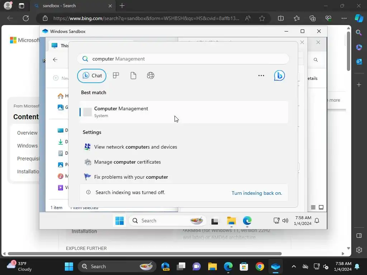367x275 pixels.
Task: Open Bing chat icon in search panel
Action: [279, 76]
